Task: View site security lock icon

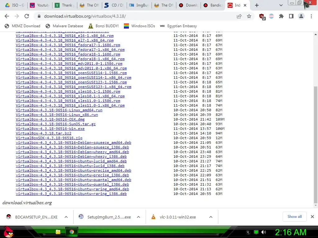Action: coord(39,16)
